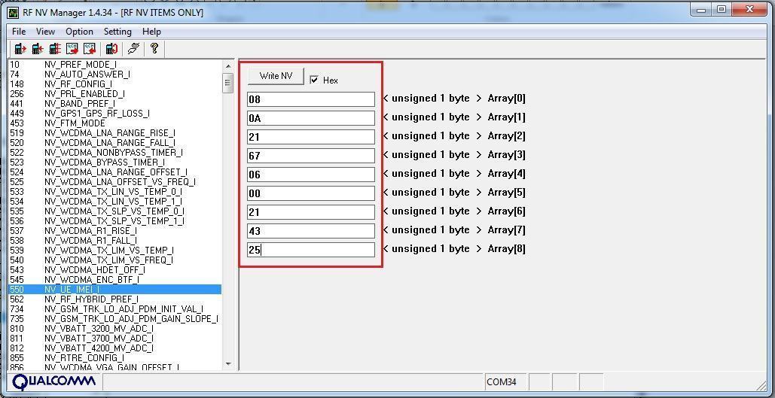Viewport: 775px width, 398px height.
Task: Click the QCN file icon with right arrow
Action: [x=72, y=49]
